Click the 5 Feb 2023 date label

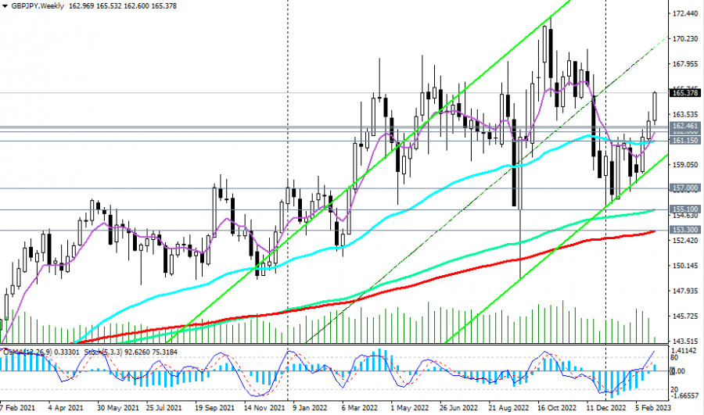[653, 408]
